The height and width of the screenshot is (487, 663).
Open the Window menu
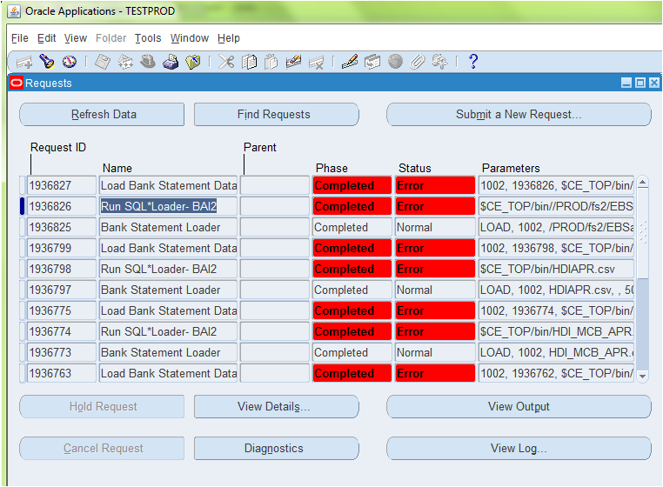pyautogui.click(x=189, y=38)
